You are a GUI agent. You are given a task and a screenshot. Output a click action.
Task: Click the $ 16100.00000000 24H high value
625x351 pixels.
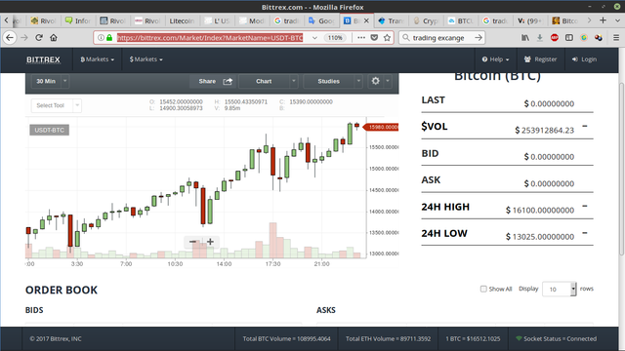(540, 211)
